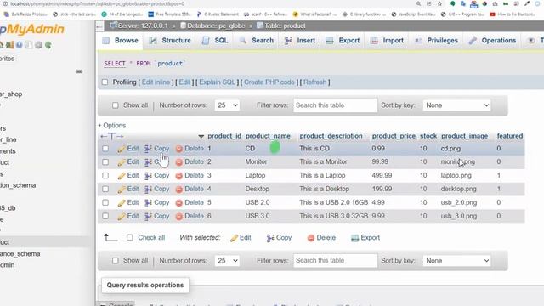
Task: Click the Copy icon in the Desktop row
Action: 148,190
